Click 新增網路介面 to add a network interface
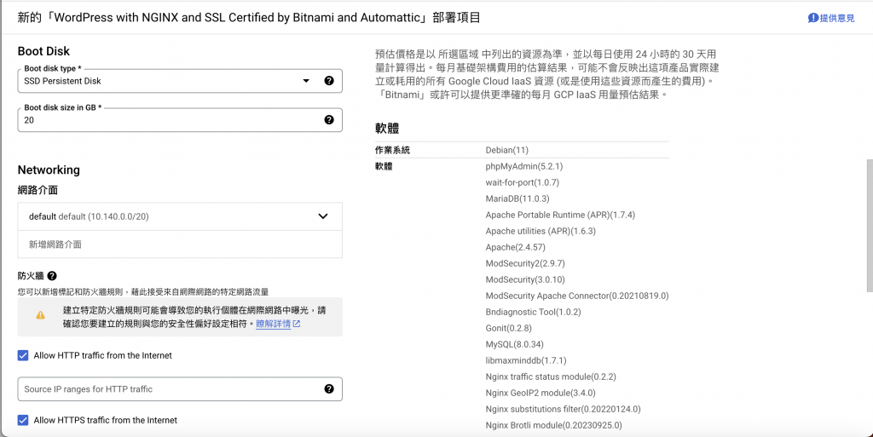Image resolution: width=873 pixels, height=437 pixels. tap(55, 244)
